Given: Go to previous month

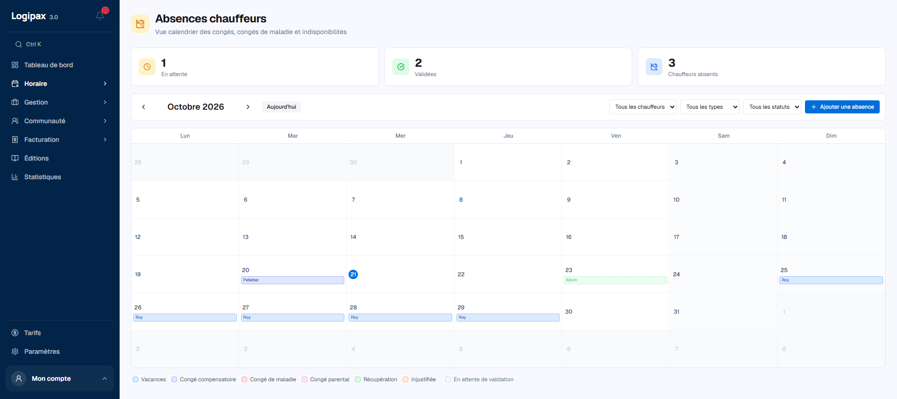Looking at the screenshot, I should coord(143,107).
